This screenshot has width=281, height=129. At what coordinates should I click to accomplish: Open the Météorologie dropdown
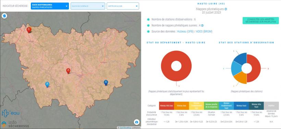123,6
